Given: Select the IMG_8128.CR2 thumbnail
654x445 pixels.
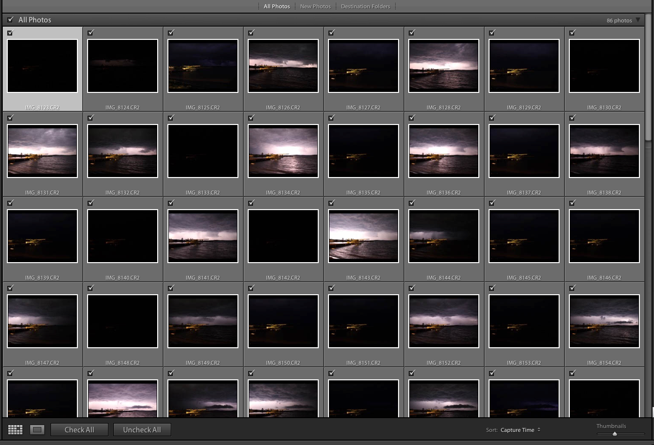Looking at the screenshot, I should (x=444, y=66).
